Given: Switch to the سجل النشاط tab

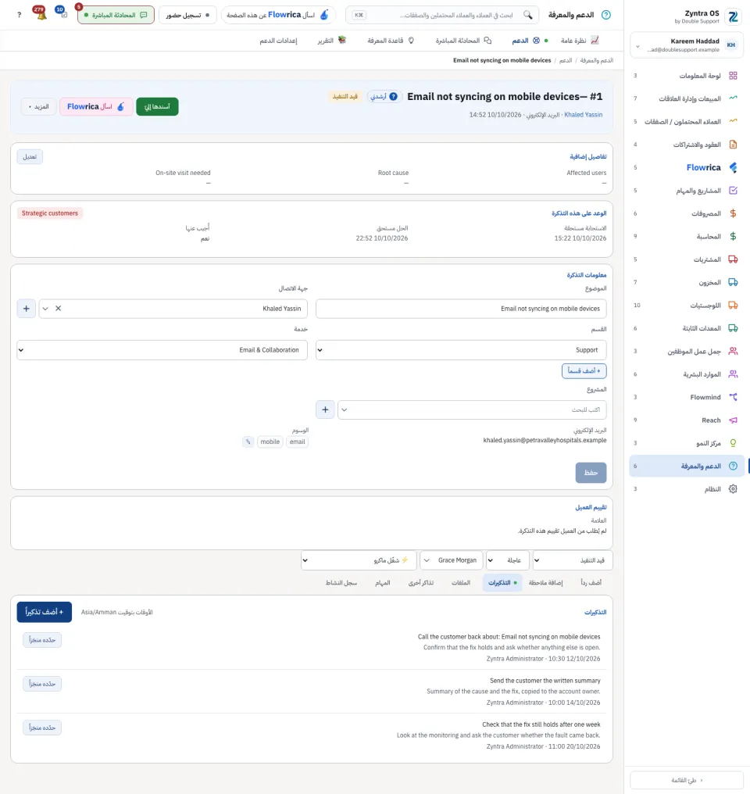Looking at the screenshot, I should [x=341, y=583].
